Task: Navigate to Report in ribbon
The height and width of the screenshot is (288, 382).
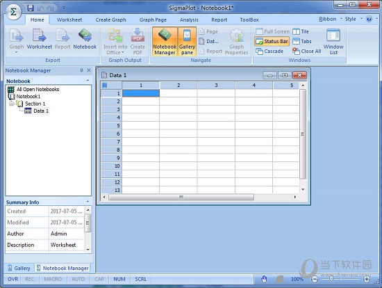Action: click(x=210, y=51)
